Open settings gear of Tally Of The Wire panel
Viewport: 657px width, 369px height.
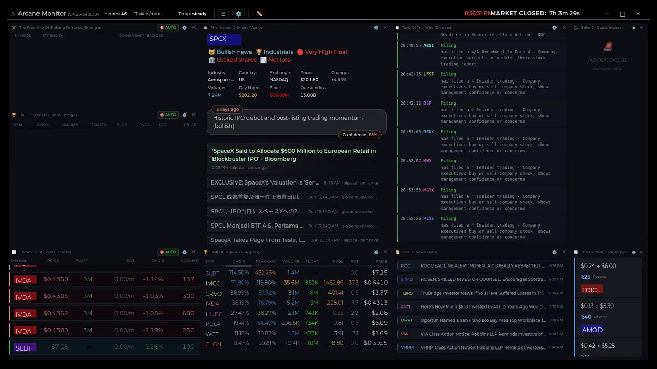[x=554, y=28]
